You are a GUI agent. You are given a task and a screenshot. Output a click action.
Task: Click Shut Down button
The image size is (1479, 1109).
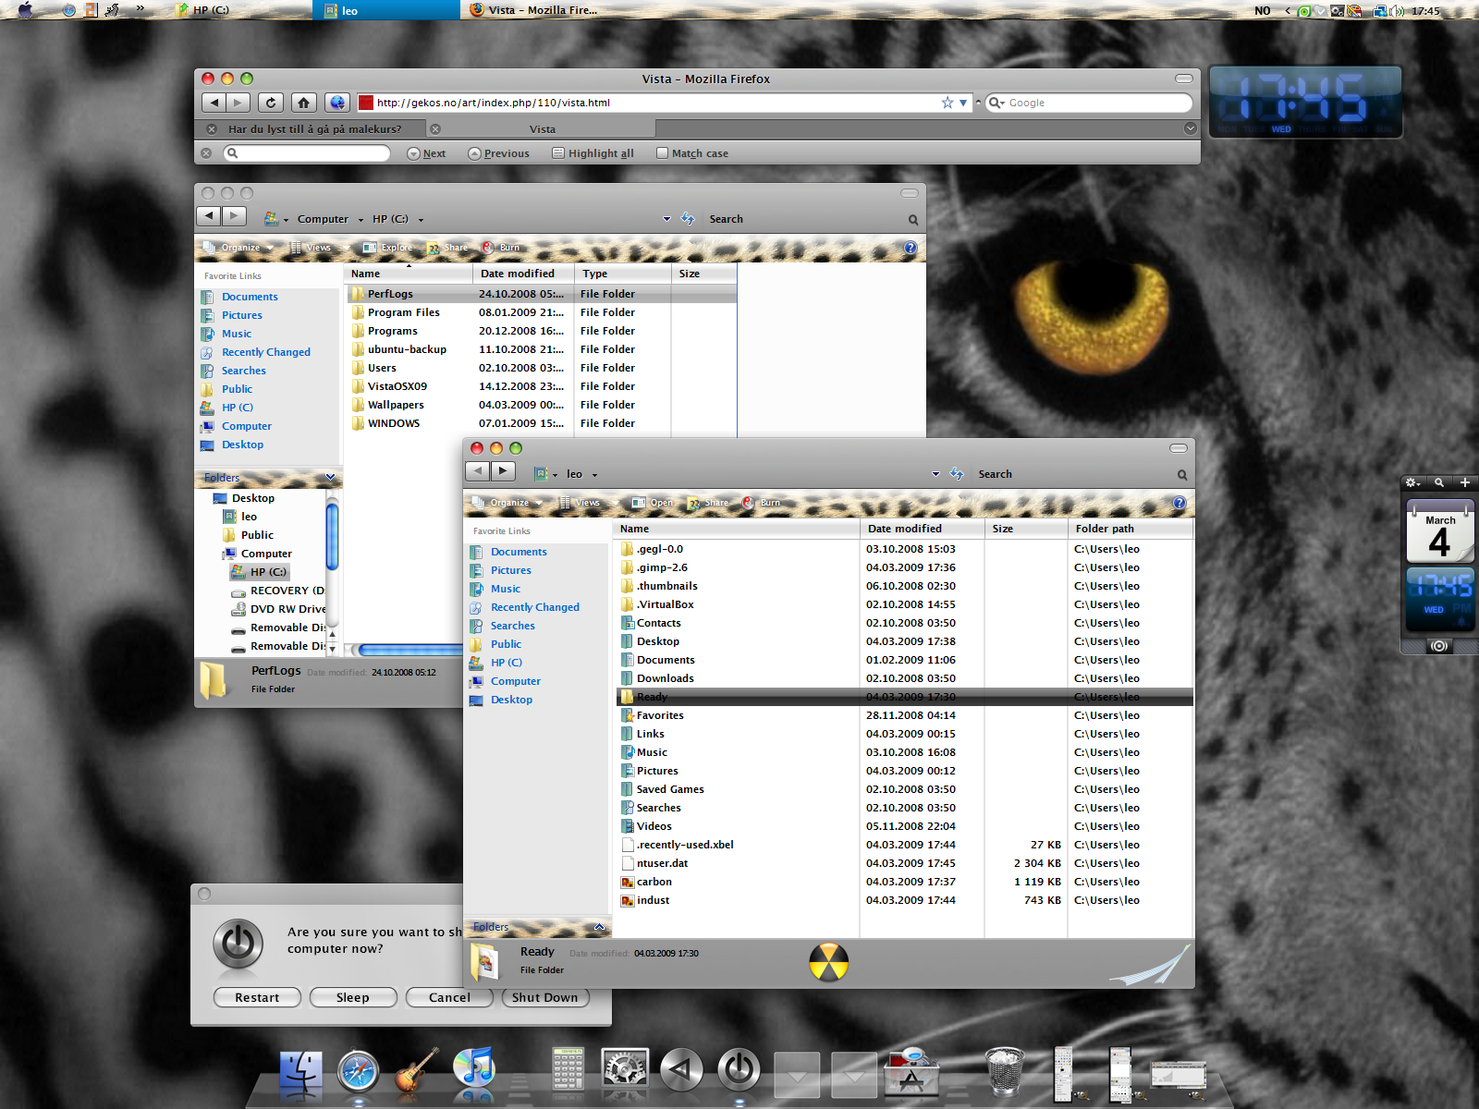click(x=545, y=997)
